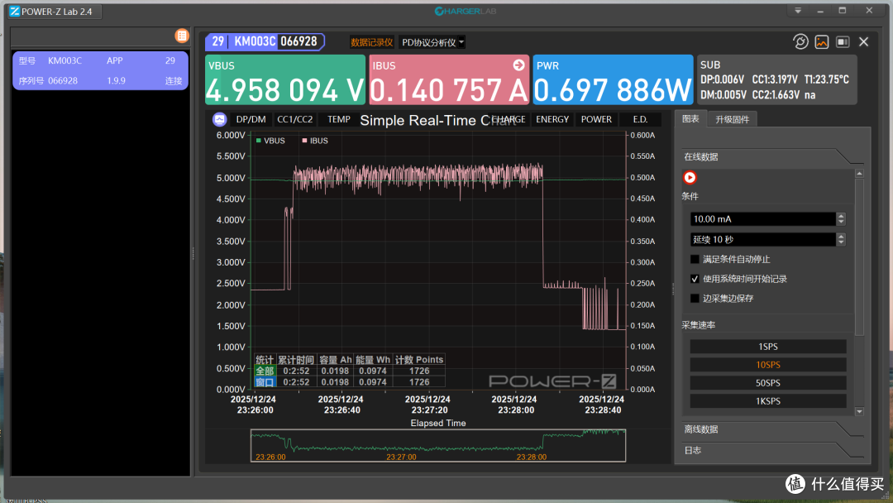Click the POWER-Z Lab app logo

coord(14,12)
